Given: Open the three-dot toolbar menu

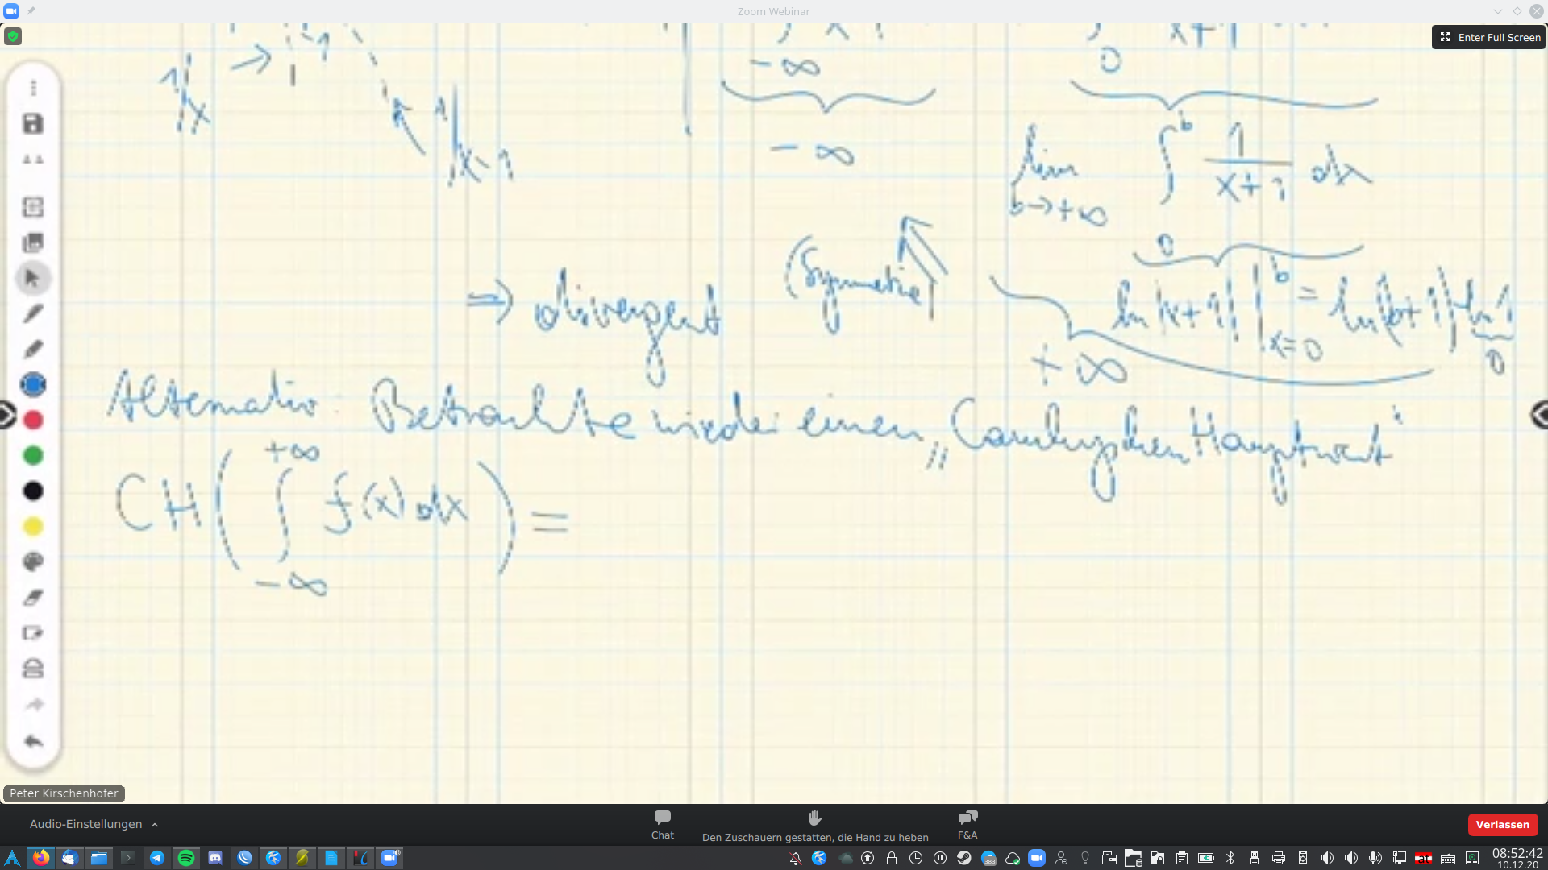Looking at the screenshot, I should click(x=33, y=88).
